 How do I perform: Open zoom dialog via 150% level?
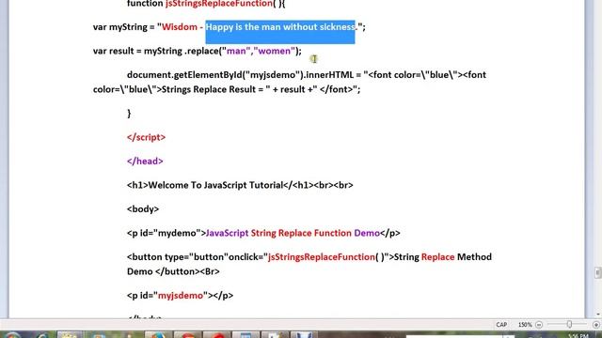pos(525,325)
